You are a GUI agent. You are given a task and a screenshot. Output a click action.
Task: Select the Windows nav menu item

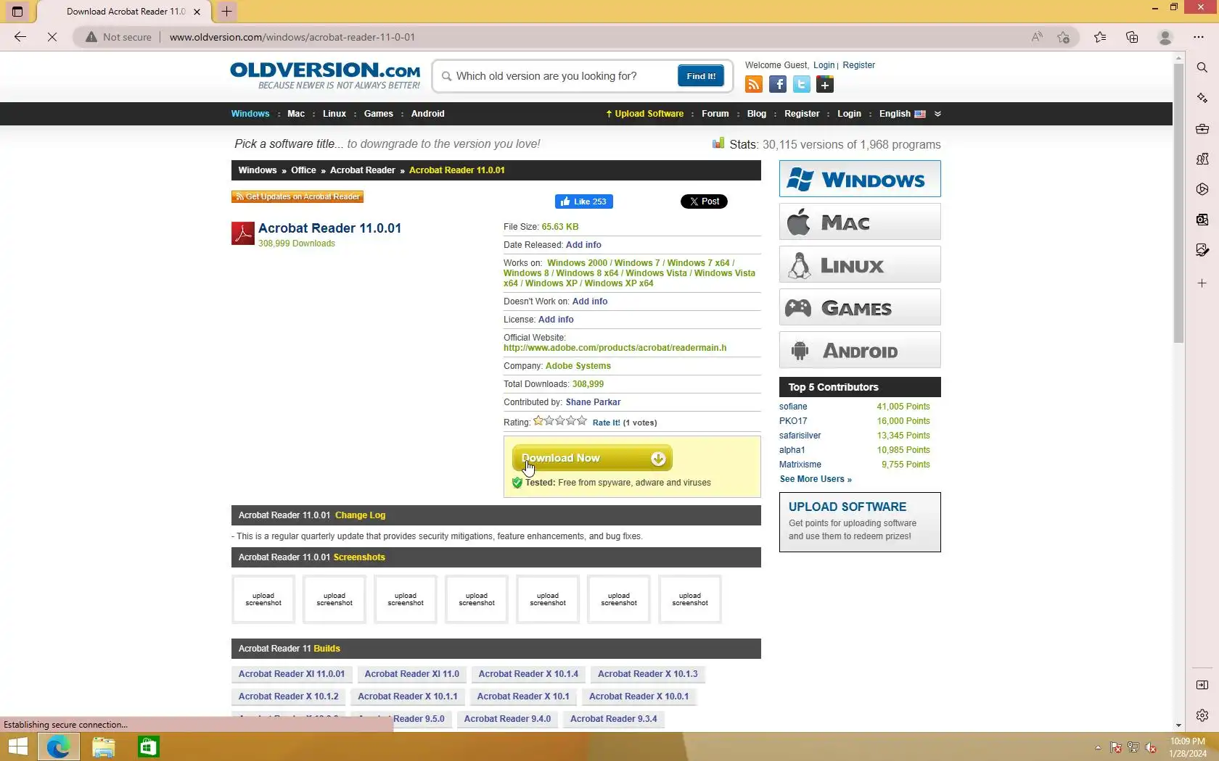[250, 114]
